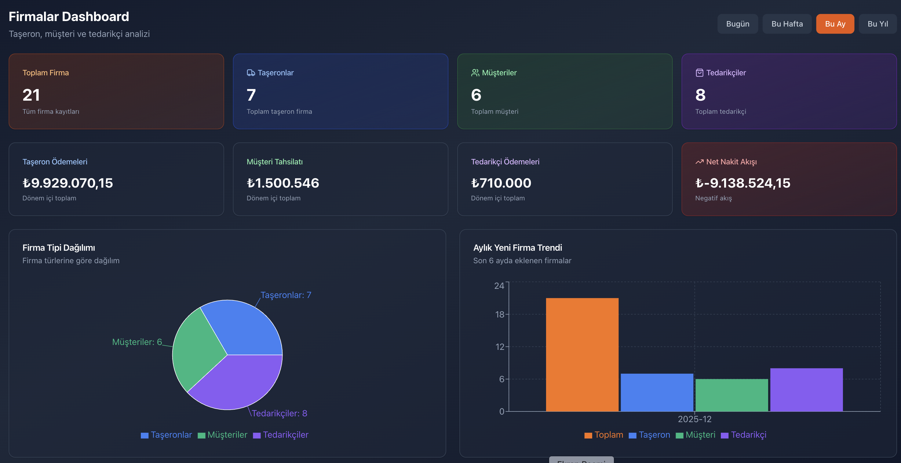Toggle the Taşeronlar legend label under pie chart
This screenshot has width=901, height=463.
(x=171, y=435)
